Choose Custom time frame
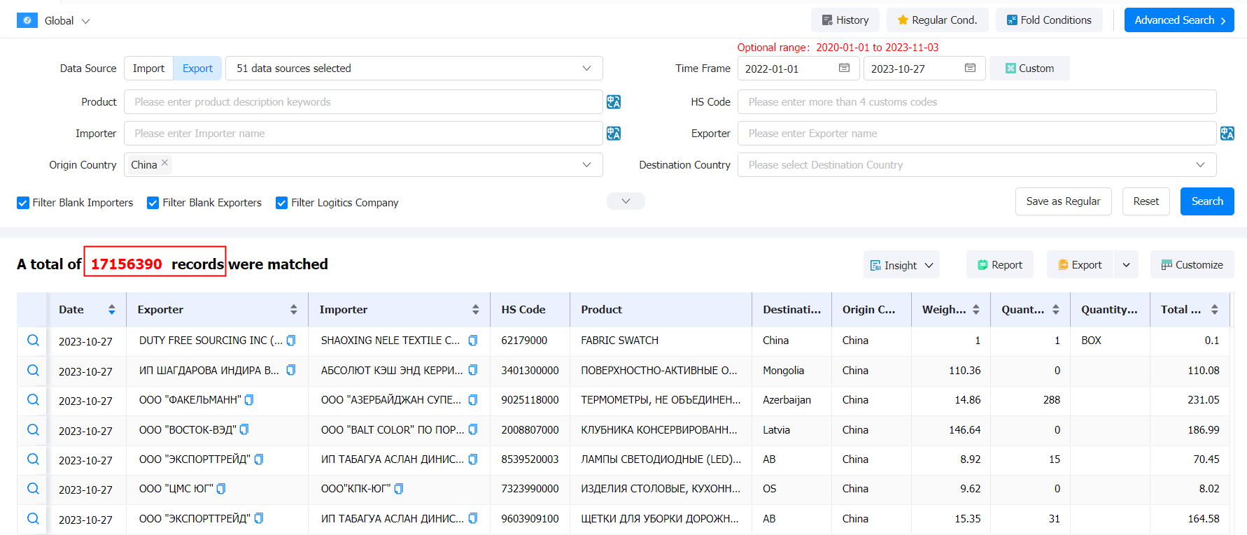 pos(1029,69)
